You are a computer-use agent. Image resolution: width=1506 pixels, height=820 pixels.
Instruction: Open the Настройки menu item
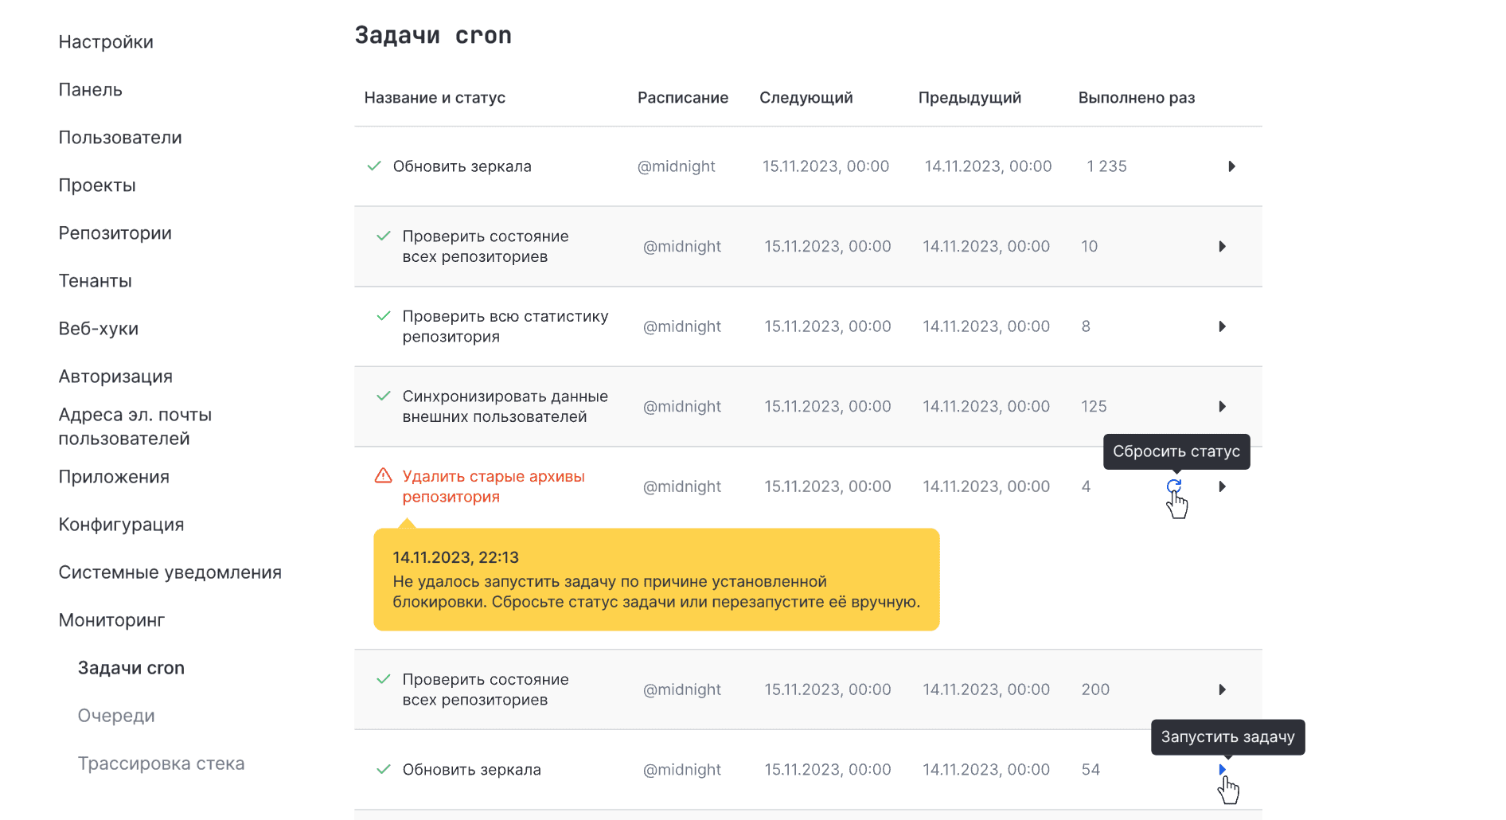pyautogui.click(x=106, y=42)
